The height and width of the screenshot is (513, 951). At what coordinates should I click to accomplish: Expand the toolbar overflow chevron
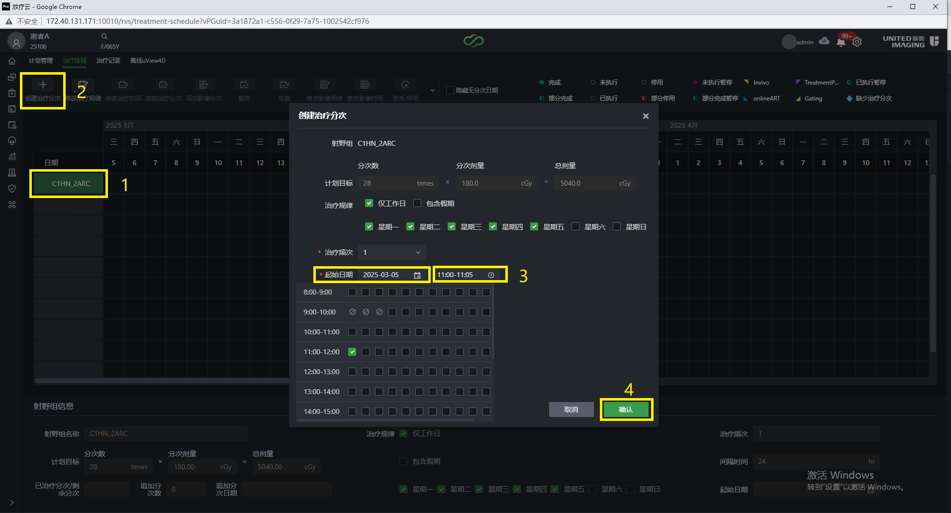[433, 90]
